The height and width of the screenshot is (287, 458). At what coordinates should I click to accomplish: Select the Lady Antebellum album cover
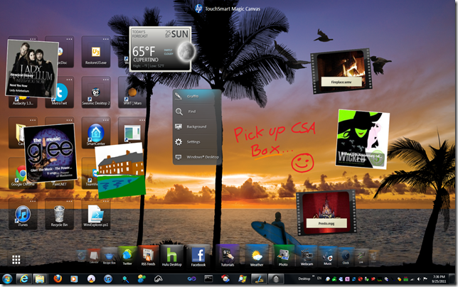click(x=31, y=69)
